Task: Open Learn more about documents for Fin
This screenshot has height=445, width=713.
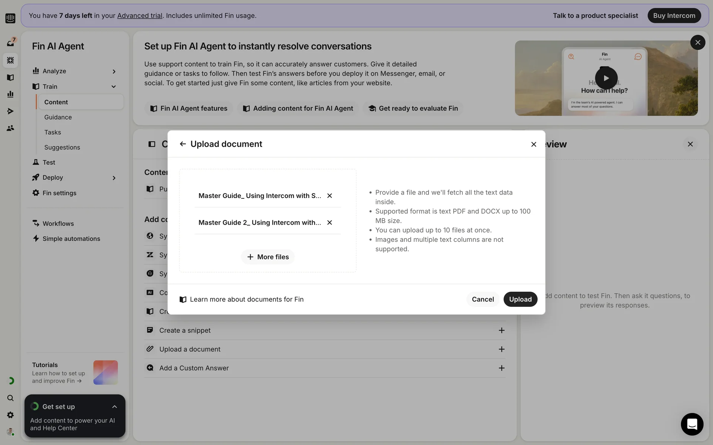Action: point(246,299)
